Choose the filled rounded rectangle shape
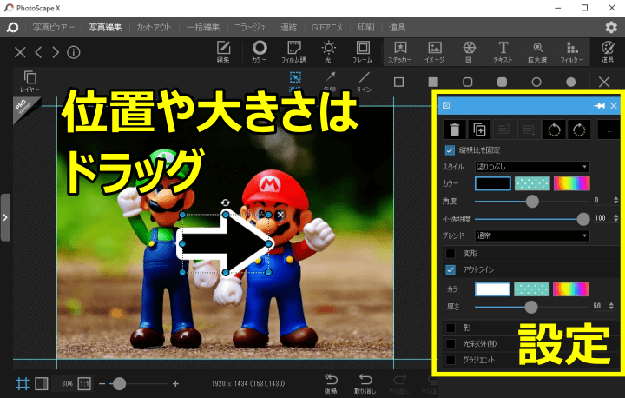 (x=503, y=83)
